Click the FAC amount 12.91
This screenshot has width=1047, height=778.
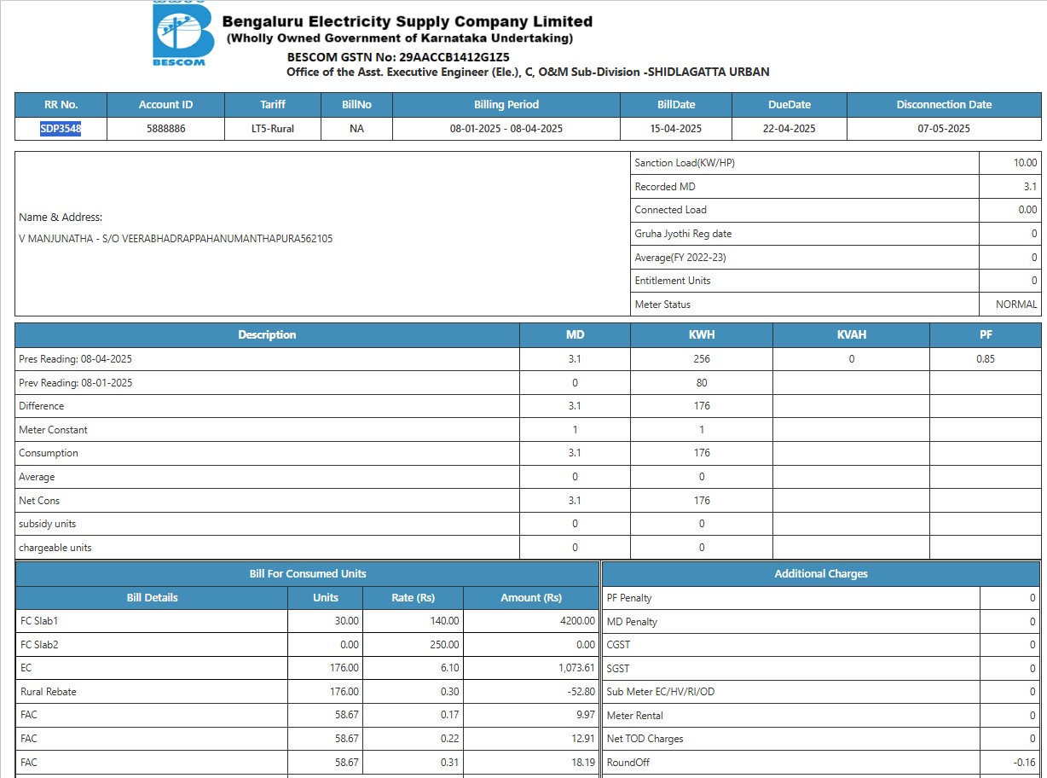583,739
